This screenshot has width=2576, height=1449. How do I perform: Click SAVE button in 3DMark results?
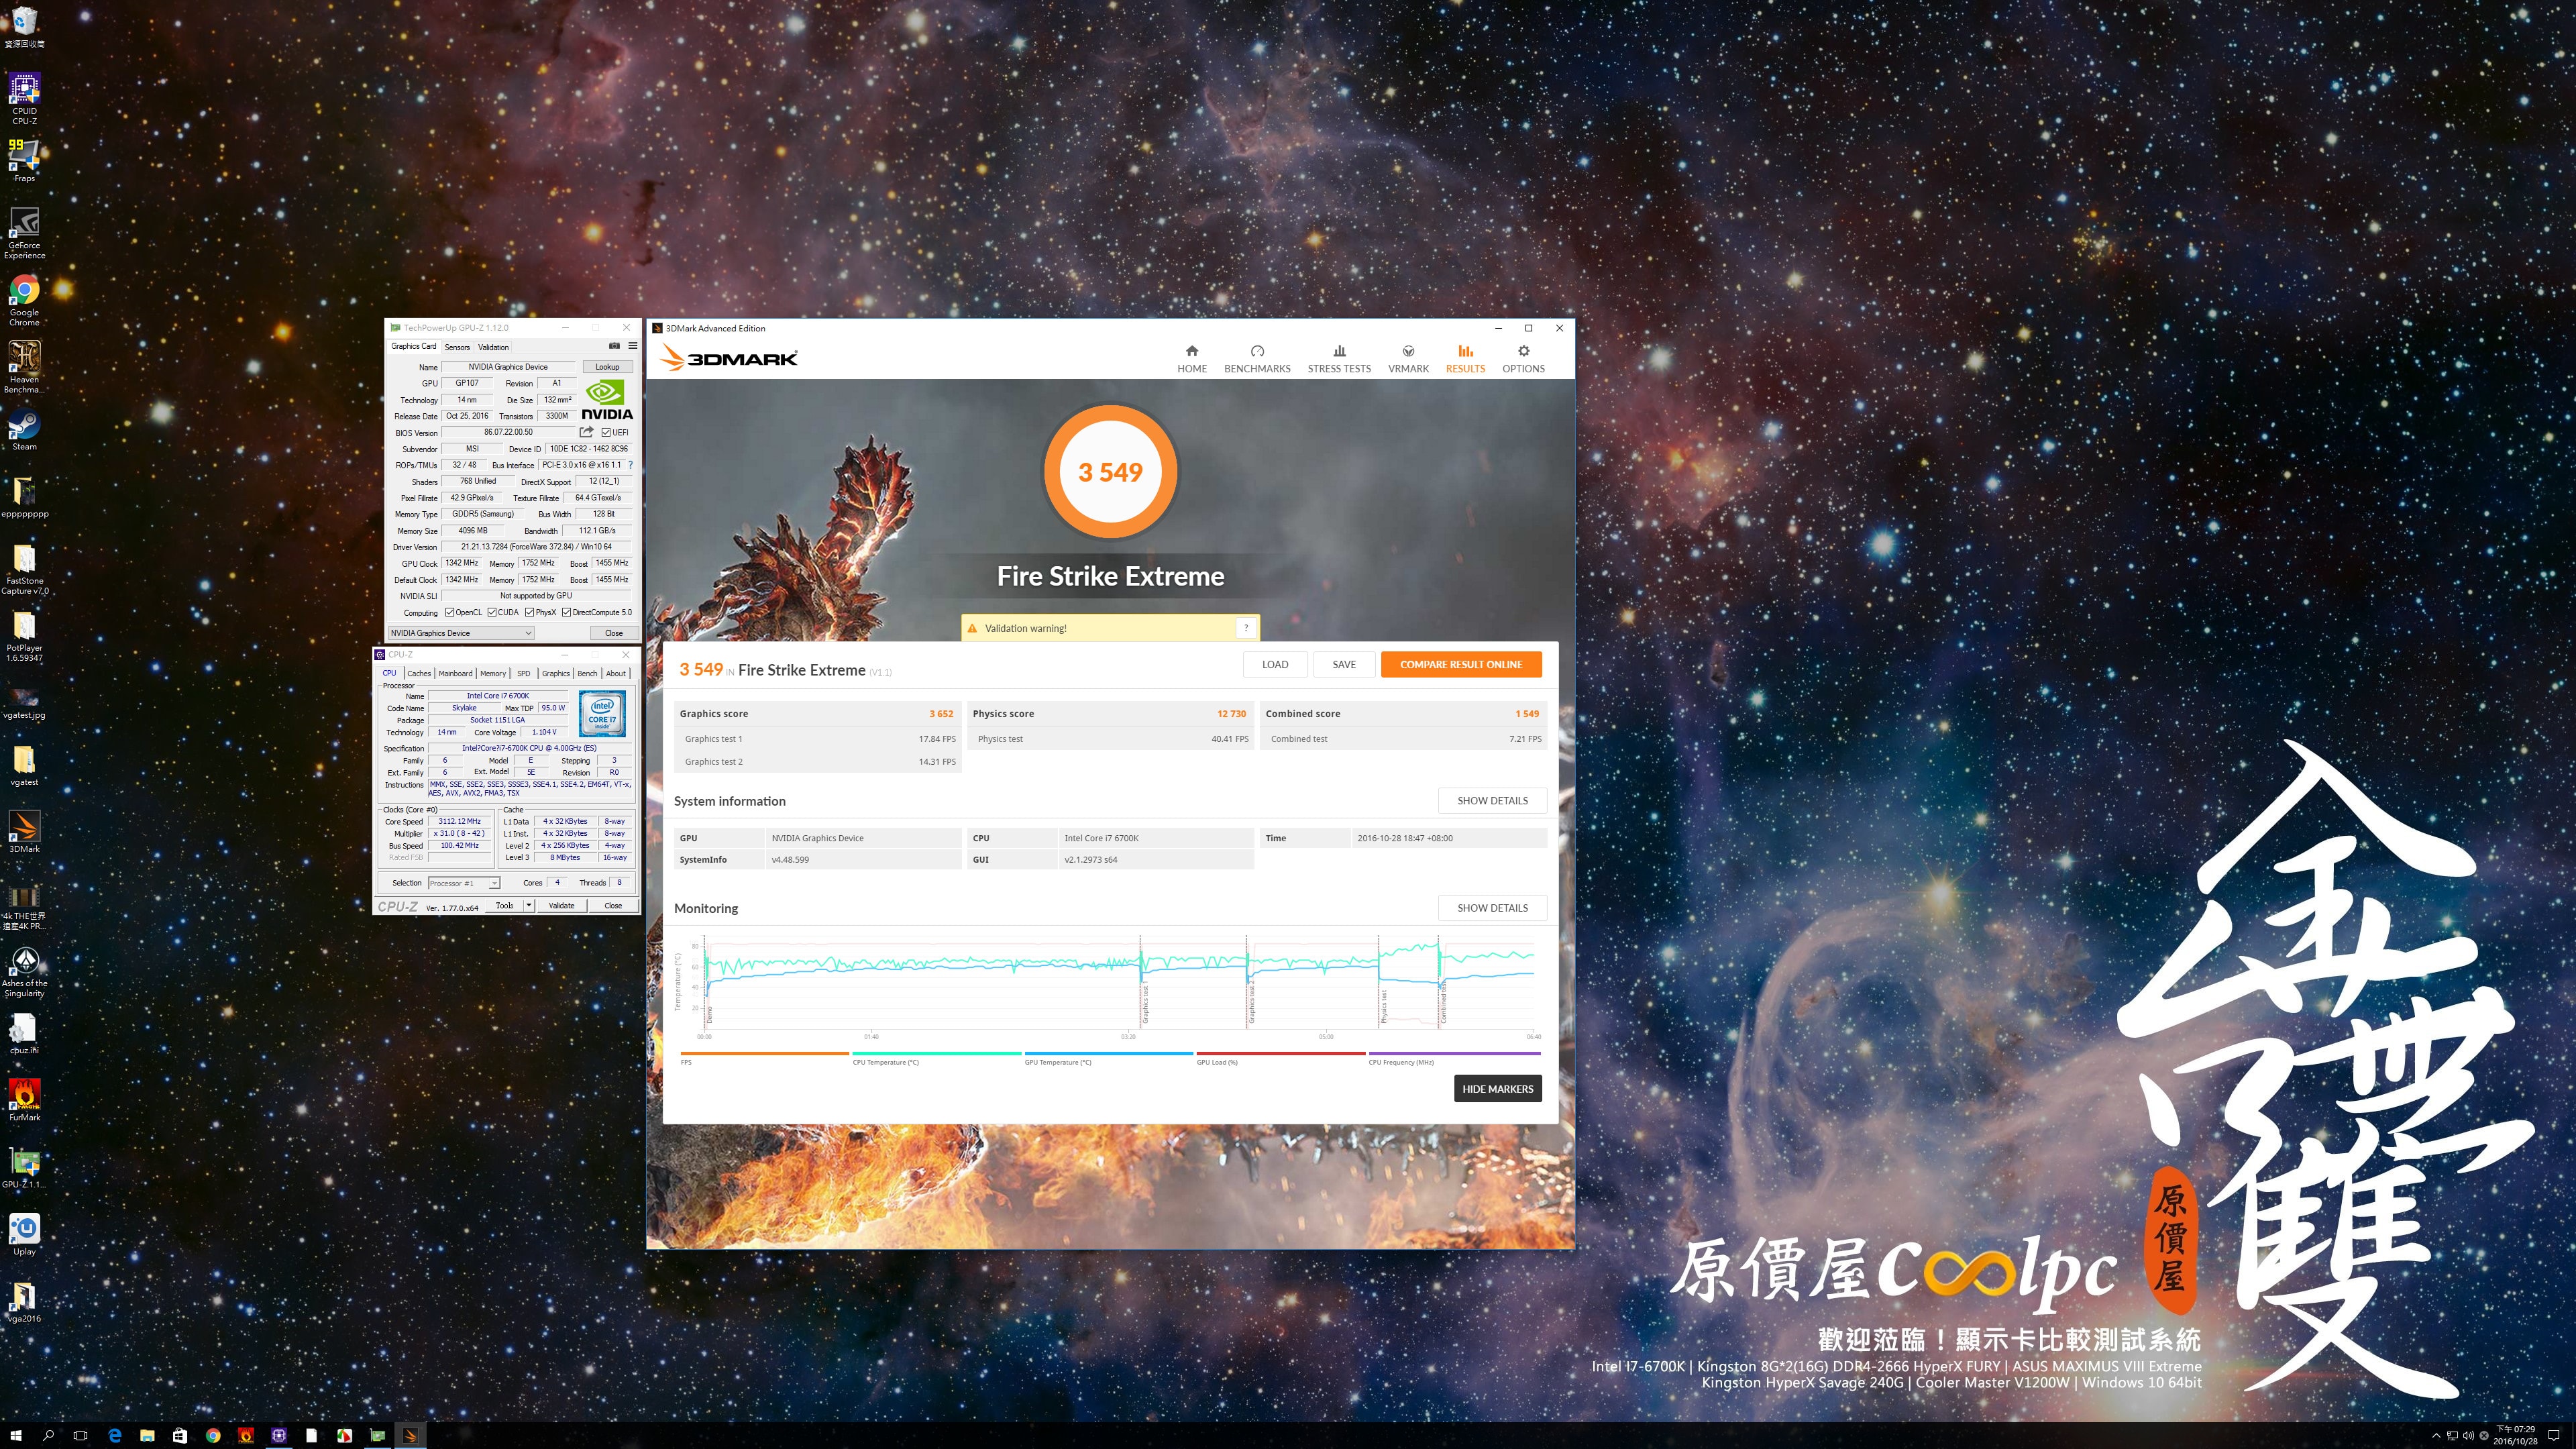click(x=1344, y=664)
